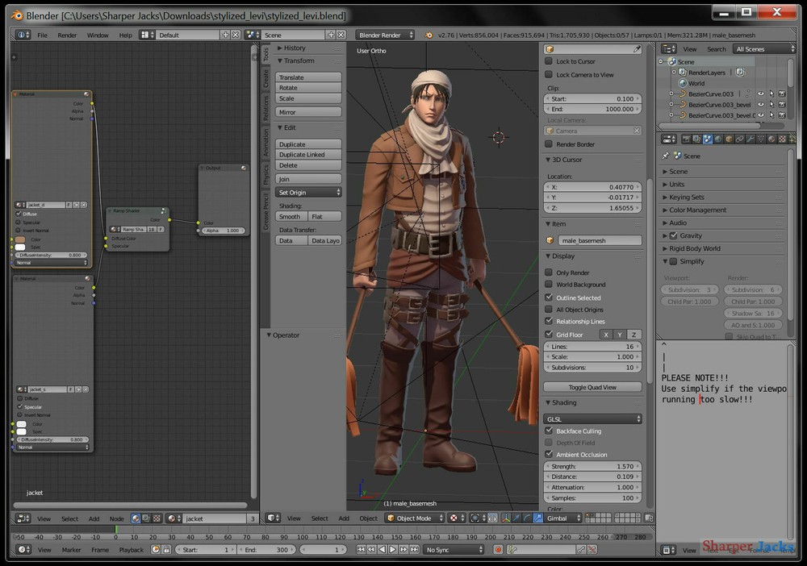The height and width of the screenshot is (566, 807).
Task: Open the Object Mode dropdown
Action: (413, 518)
